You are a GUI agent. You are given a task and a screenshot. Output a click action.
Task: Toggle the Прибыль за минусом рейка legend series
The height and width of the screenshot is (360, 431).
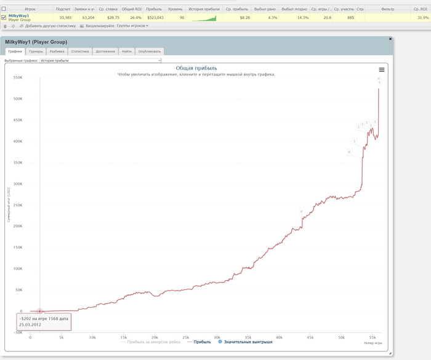(150, 342)
